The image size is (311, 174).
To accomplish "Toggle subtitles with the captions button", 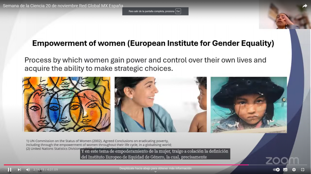I will click(x=285, y=170).
